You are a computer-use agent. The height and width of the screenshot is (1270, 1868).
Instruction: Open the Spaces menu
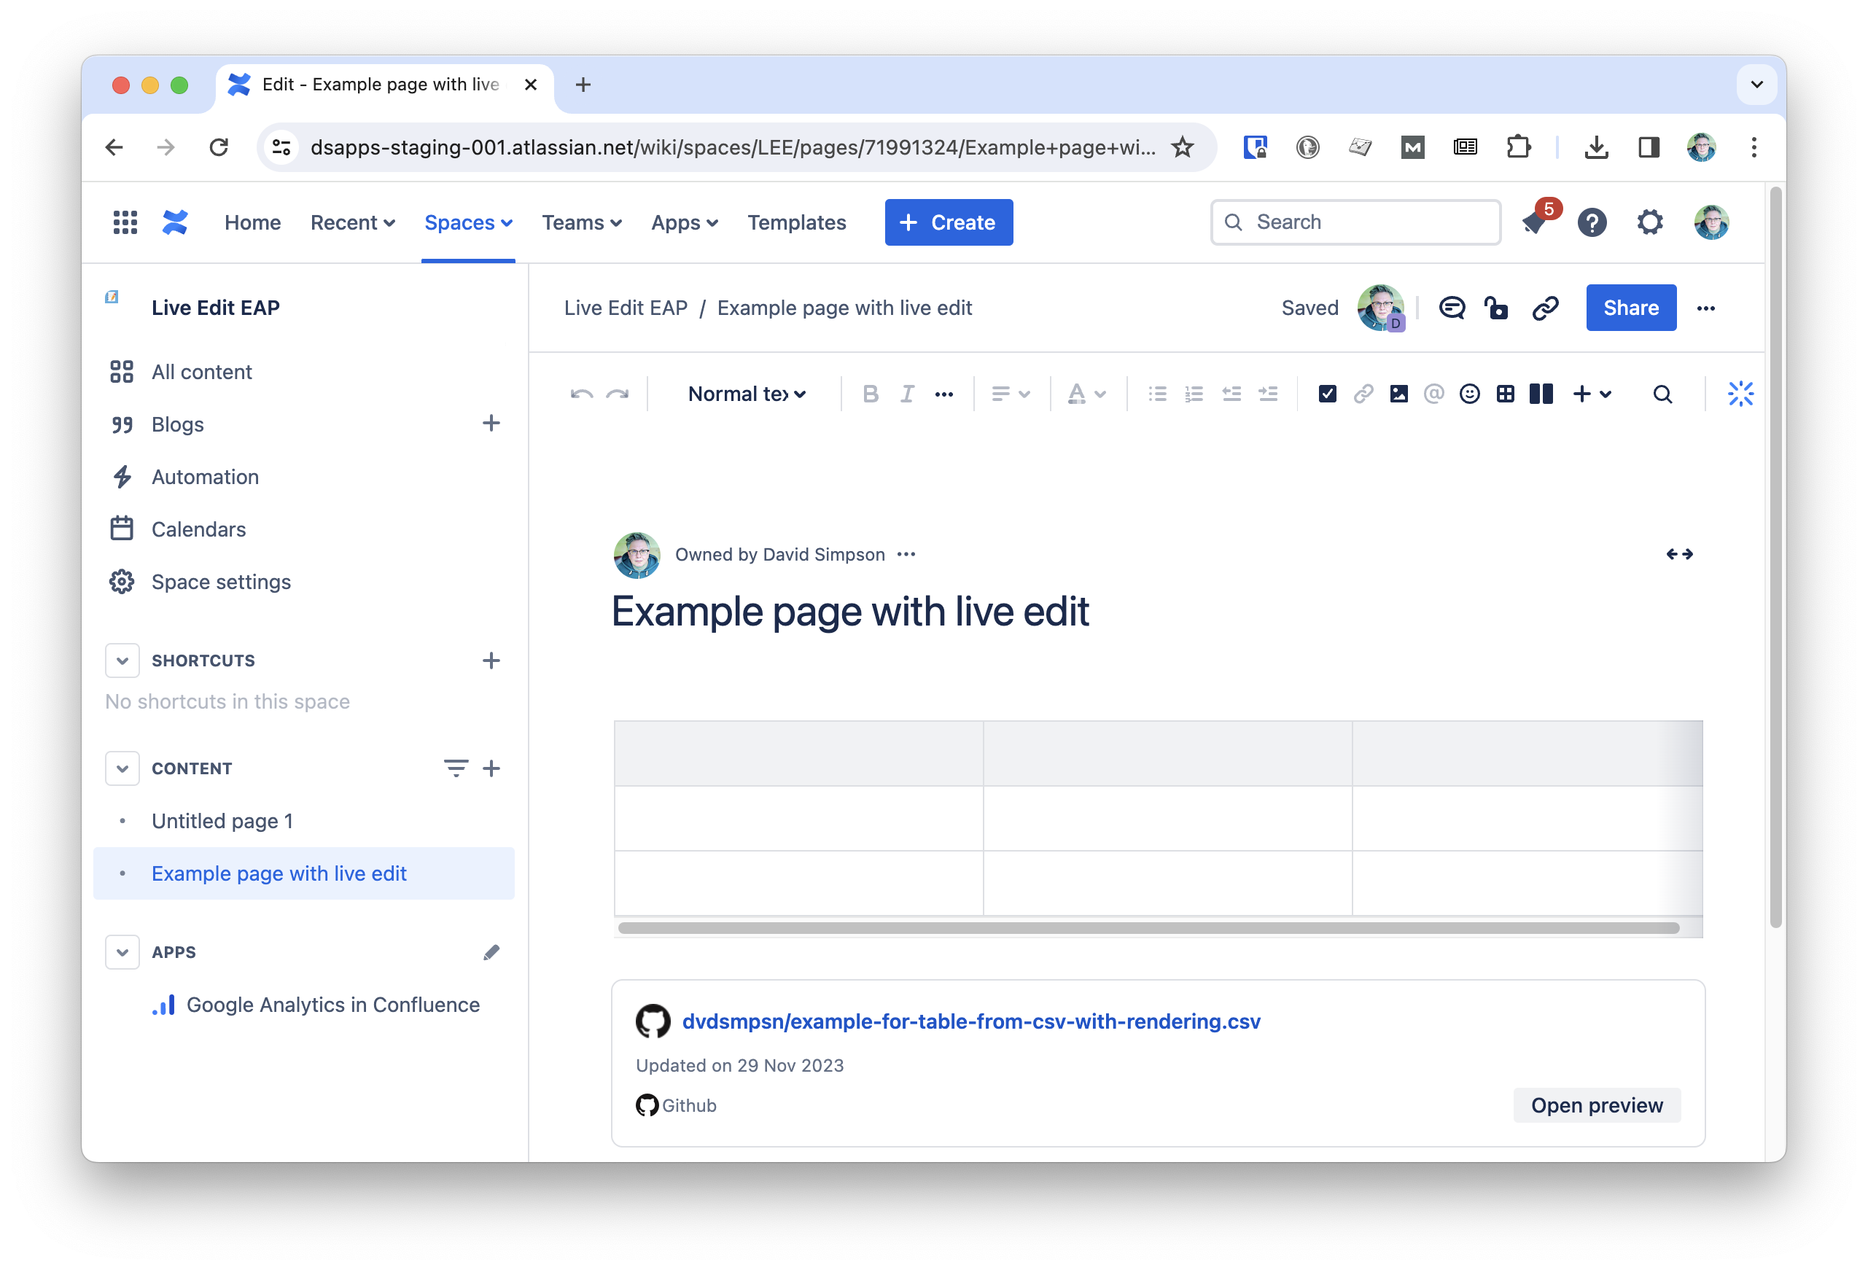tap(468, 222)
